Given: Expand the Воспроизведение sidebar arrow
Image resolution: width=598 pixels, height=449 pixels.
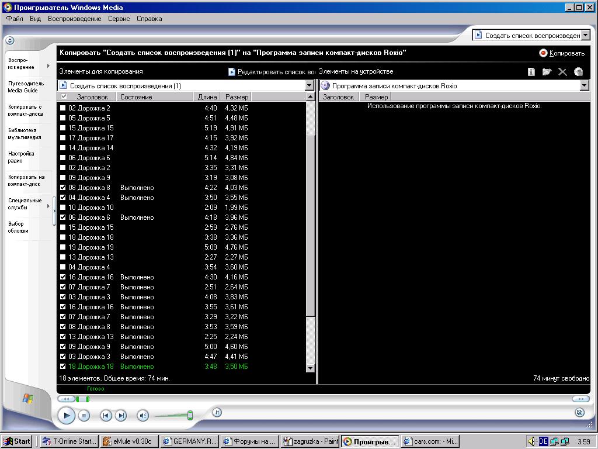Looking at the screenshot, I should [x=48, y=65].
